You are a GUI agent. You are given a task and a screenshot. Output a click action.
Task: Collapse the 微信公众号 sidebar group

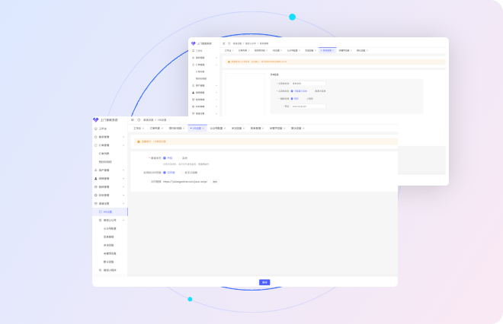pyautogui.click(x=124, y=220)
